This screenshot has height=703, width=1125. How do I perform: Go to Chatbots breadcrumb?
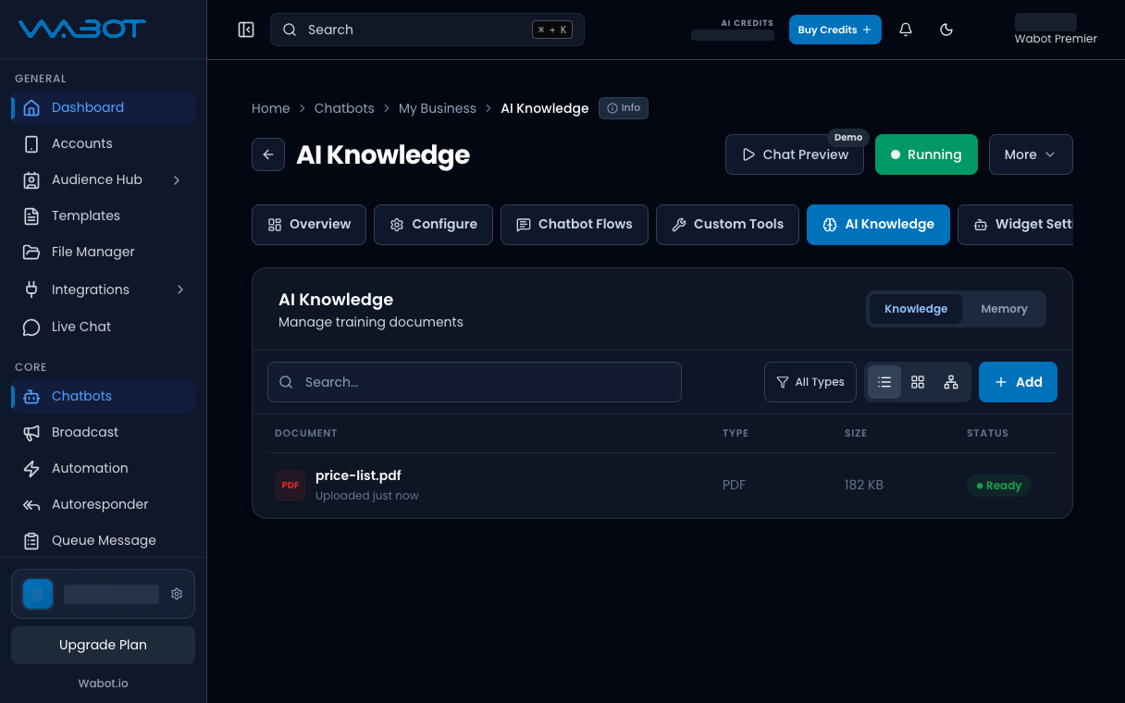[x=344, y=108]
